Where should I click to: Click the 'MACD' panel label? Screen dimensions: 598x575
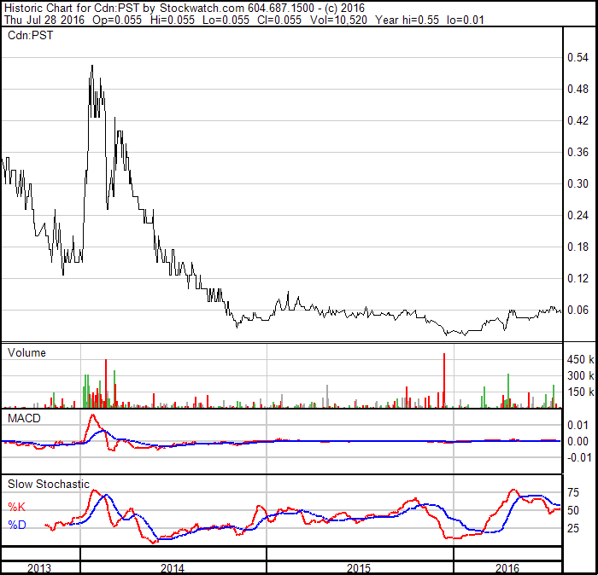point(24,419)
